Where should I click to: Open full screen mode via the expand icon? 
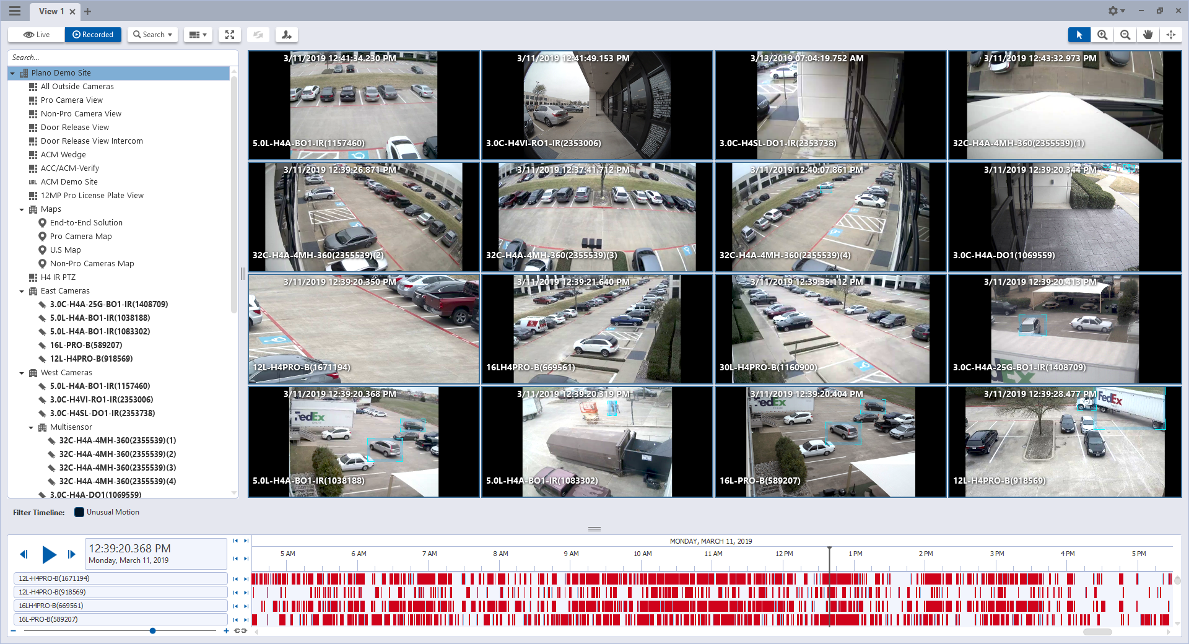230,35
